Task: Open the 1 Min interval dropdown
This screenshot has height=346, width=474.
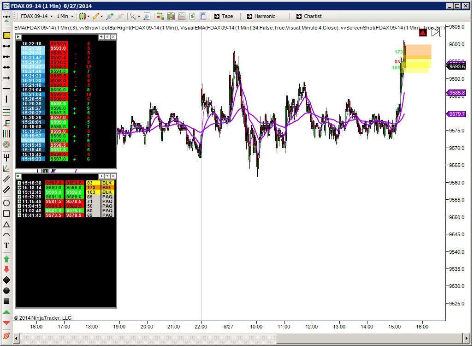Action: click(65, 16)
